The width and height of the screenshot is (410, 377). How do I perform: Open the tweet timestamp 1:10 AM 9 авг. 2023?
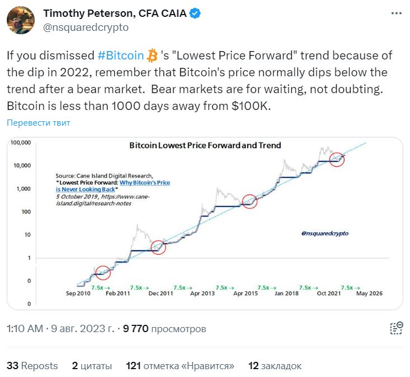(x=60, y=329)
